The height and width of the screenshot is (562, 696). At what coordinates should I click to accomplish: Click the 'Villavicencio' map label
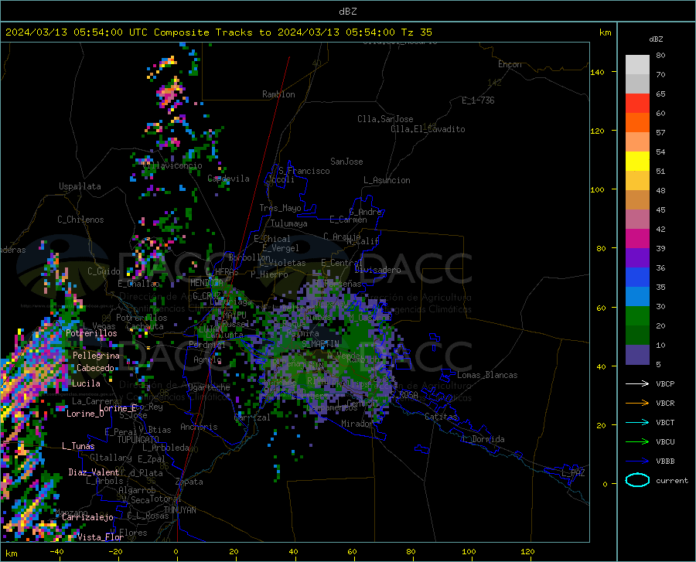pos(172,165)
